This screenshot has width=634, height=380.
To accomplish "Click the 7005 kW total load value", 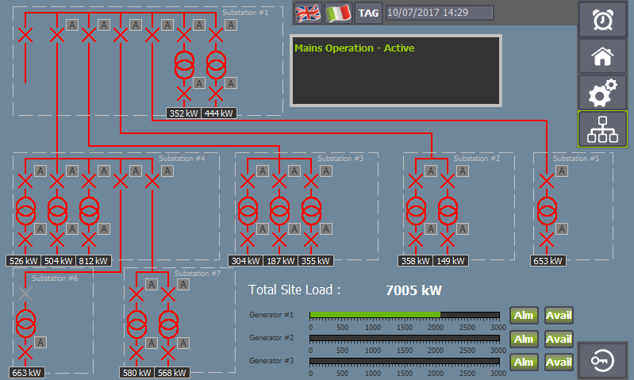I will click(413, 290).
